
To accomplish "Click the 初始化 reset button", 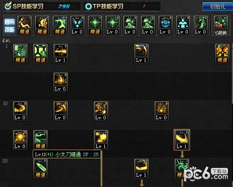I will click(x=218, y=6).
